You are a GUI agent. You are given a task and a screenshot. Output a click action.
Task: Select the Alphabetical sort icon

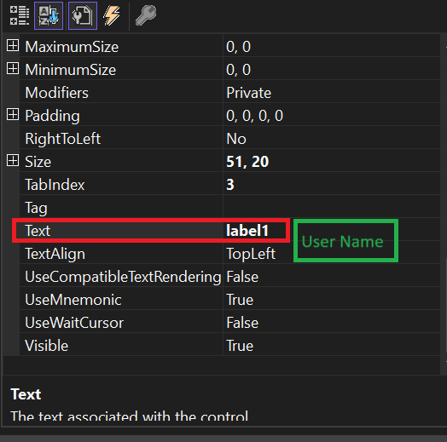point(49,15)
